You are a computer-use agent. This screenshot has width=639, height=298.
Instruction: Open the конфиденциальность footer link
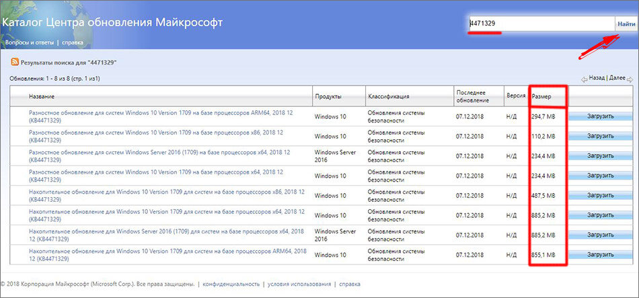point(231,284)
